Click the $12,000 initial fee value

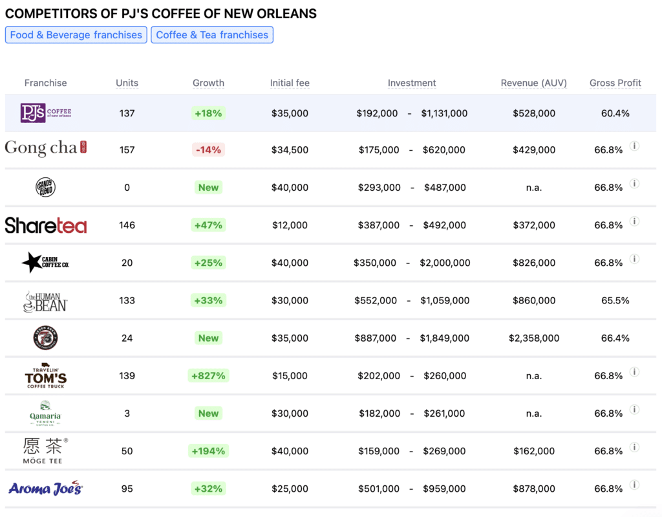click(290, 225)
